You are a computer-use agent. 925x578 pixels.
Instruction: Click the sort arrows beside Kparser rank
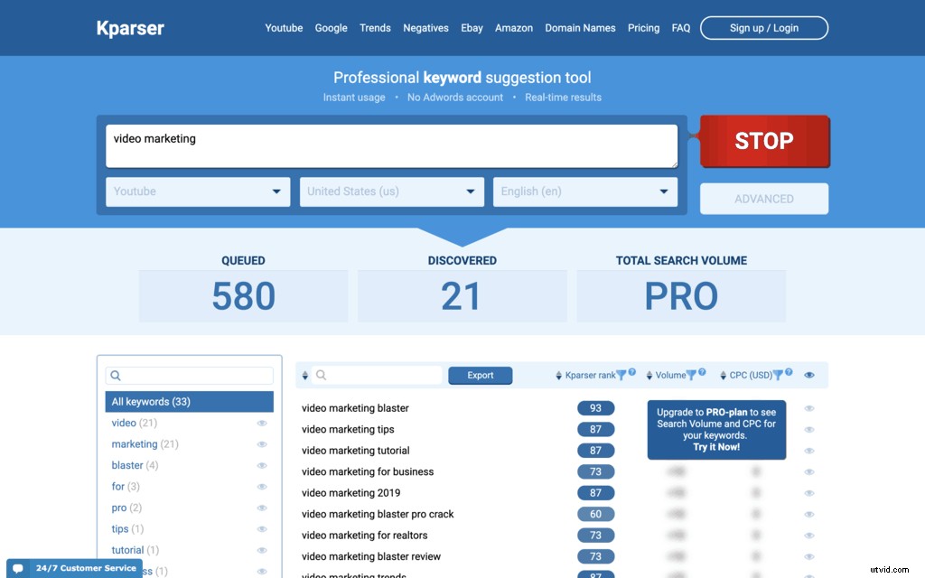coord(559,374)
